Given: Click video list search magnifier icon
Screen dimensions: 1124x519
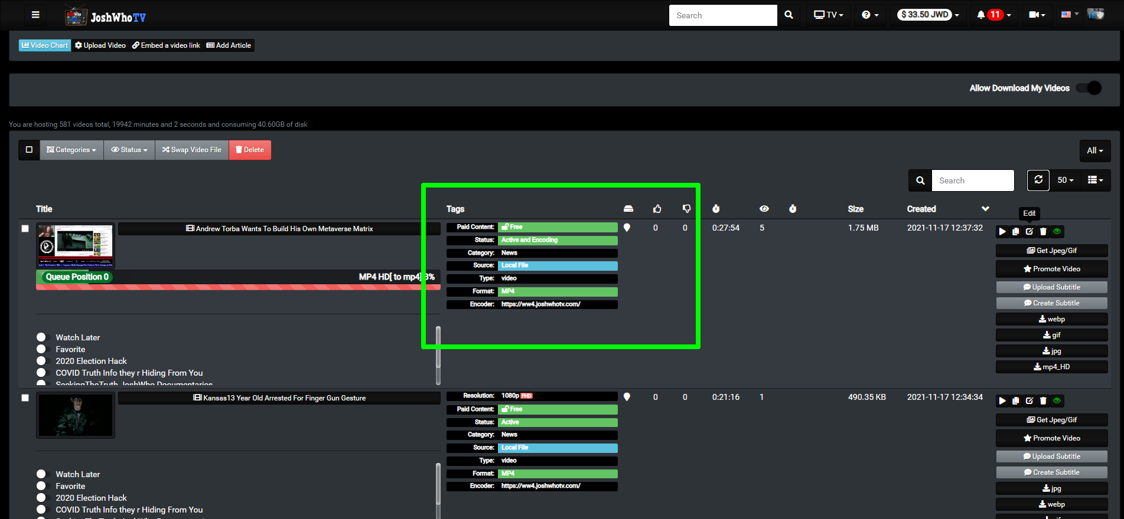Looking at the screenshot, I should tap(920, 180).
